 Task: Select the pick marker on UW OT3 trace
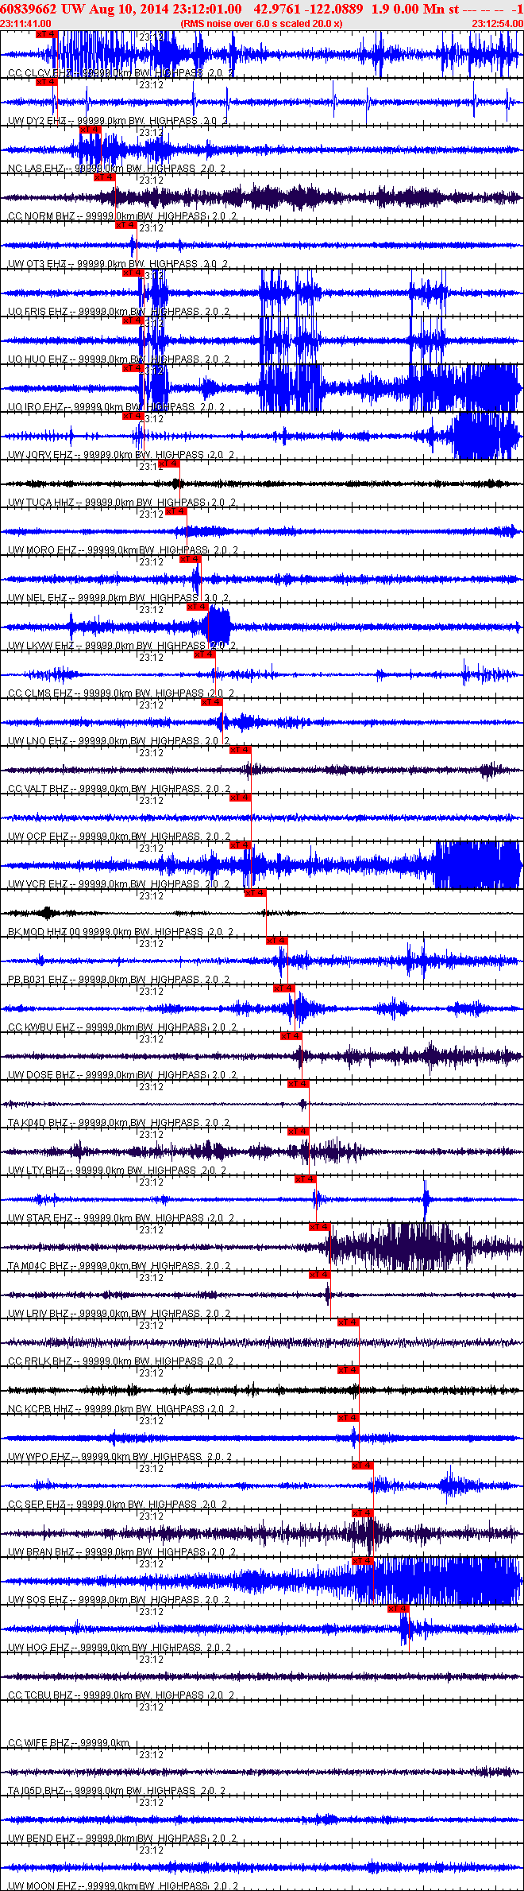coord(125,225)
